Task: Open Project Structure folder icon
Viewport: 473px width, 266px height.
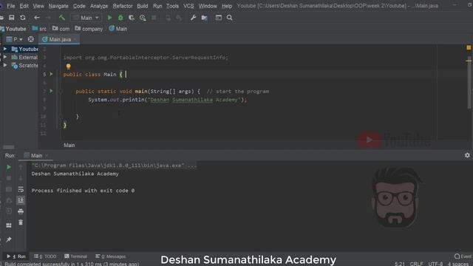Action: click(x=204, y=18)
